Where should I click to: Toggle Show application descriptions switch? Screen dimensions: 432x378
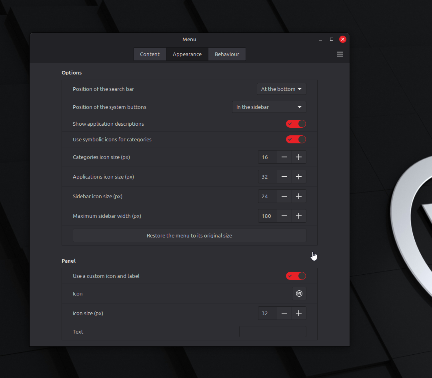coord(296,124)
